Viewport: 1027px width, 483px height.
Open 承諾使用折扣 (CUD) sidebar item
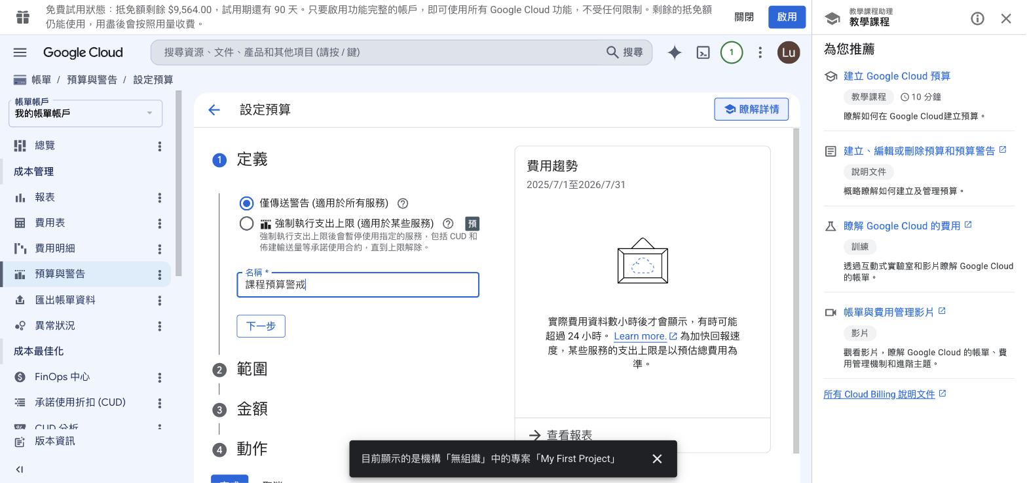tap(80, 402)
